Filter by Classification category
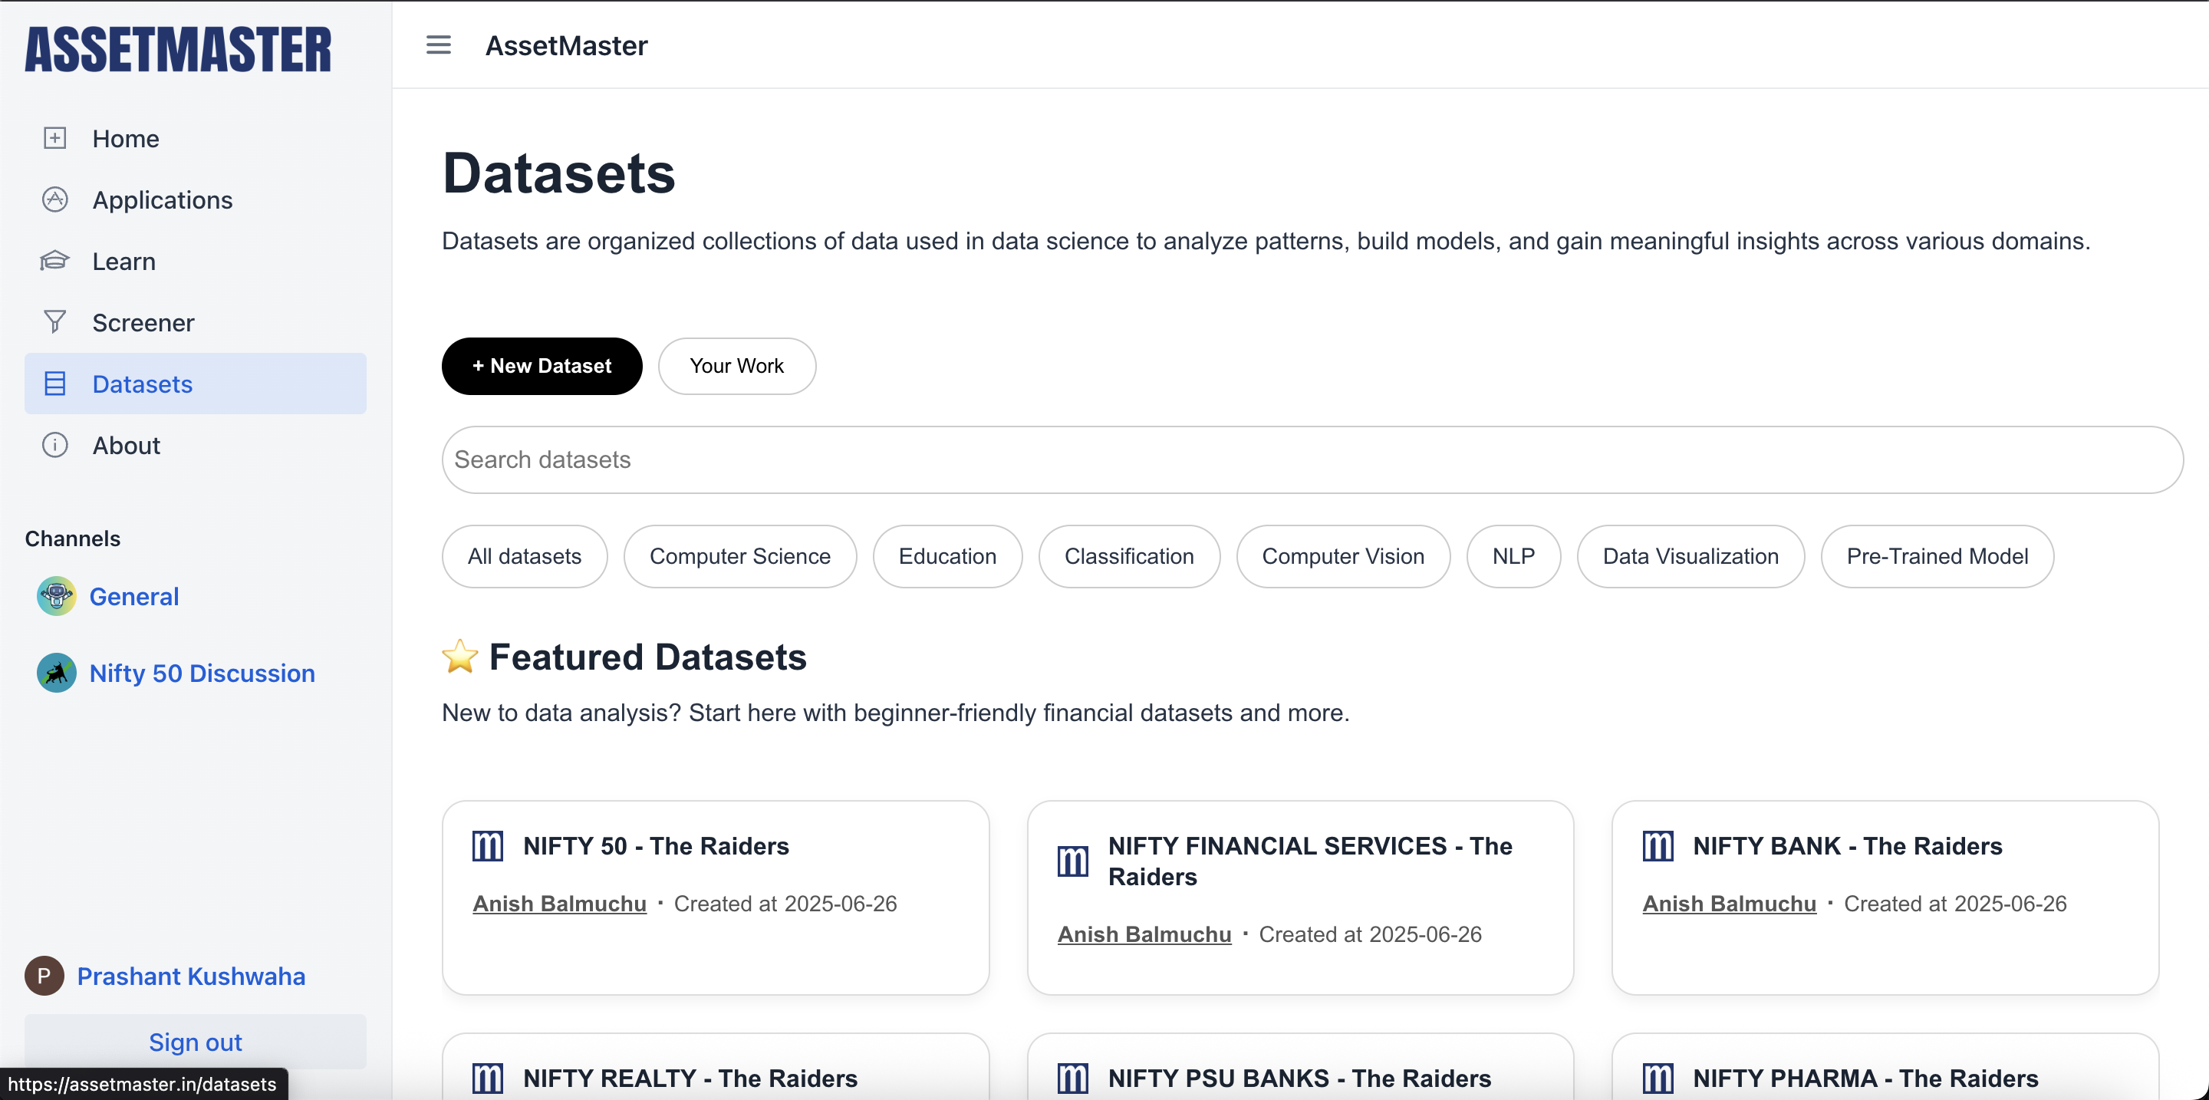2209x1100 pixels. 1129,556
